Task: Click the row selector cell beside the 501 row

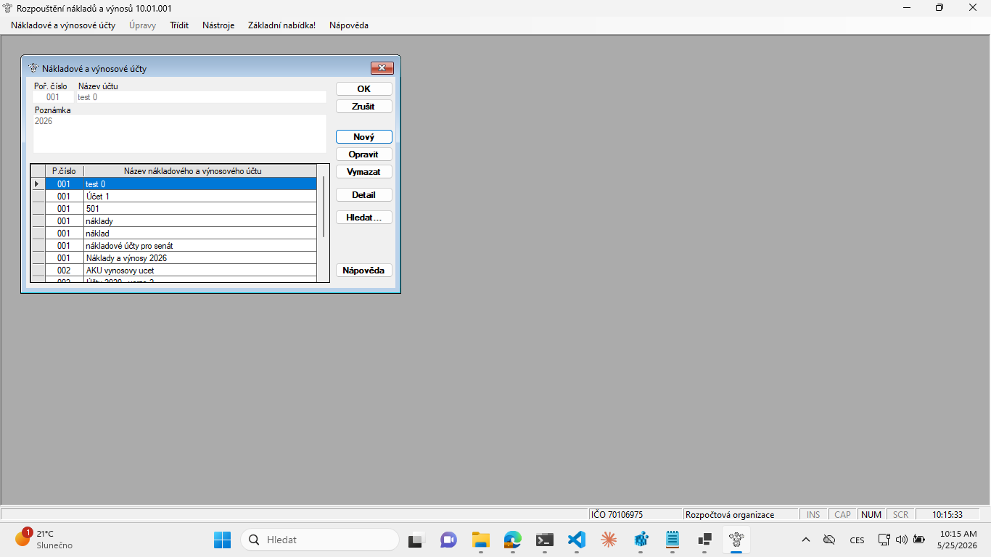Action: point(38,209)
